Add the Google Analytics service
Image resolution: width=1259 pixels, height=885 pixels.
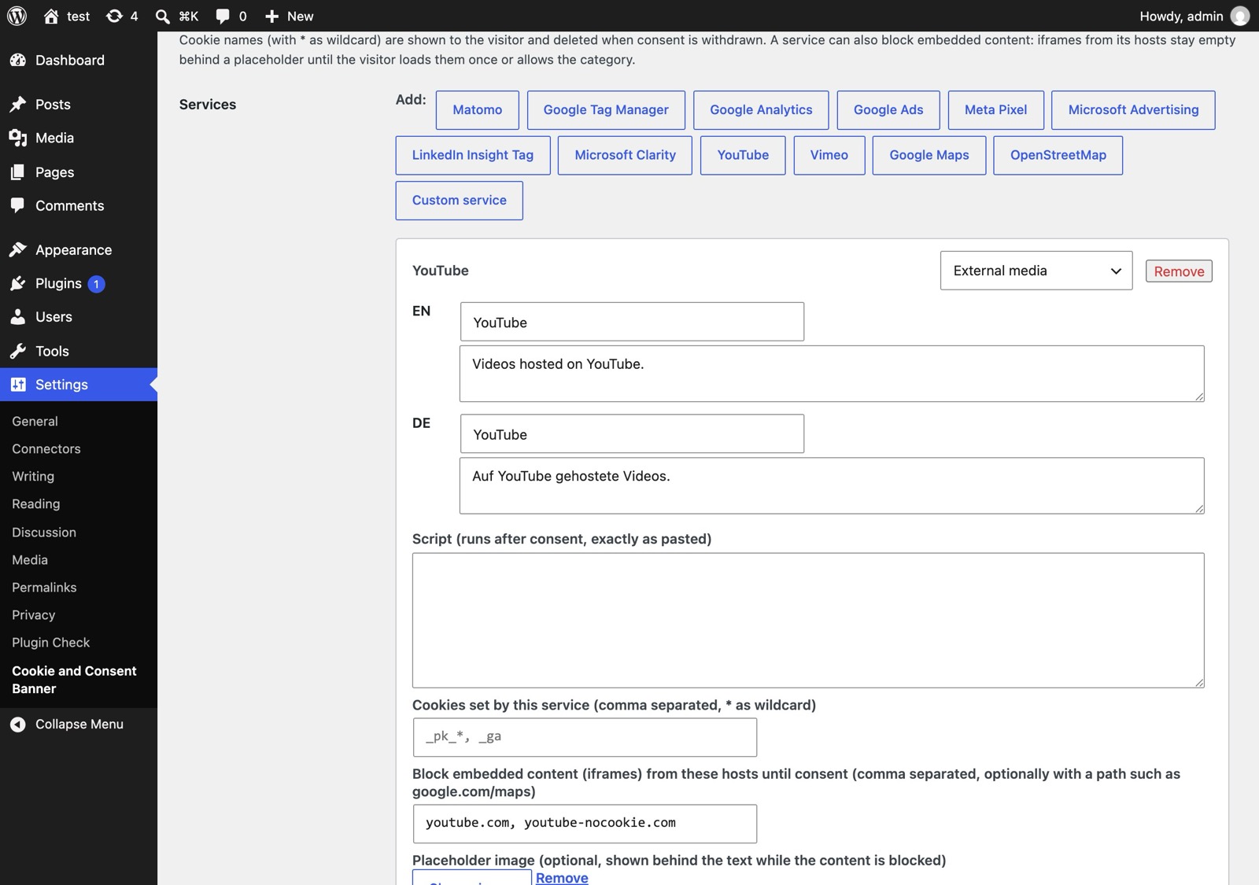tap(761, 110)
